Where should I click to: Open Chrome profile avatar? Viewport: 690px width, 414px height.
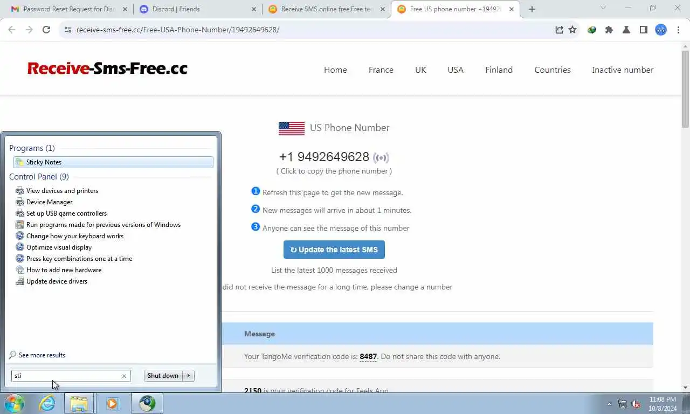(661, 30)
